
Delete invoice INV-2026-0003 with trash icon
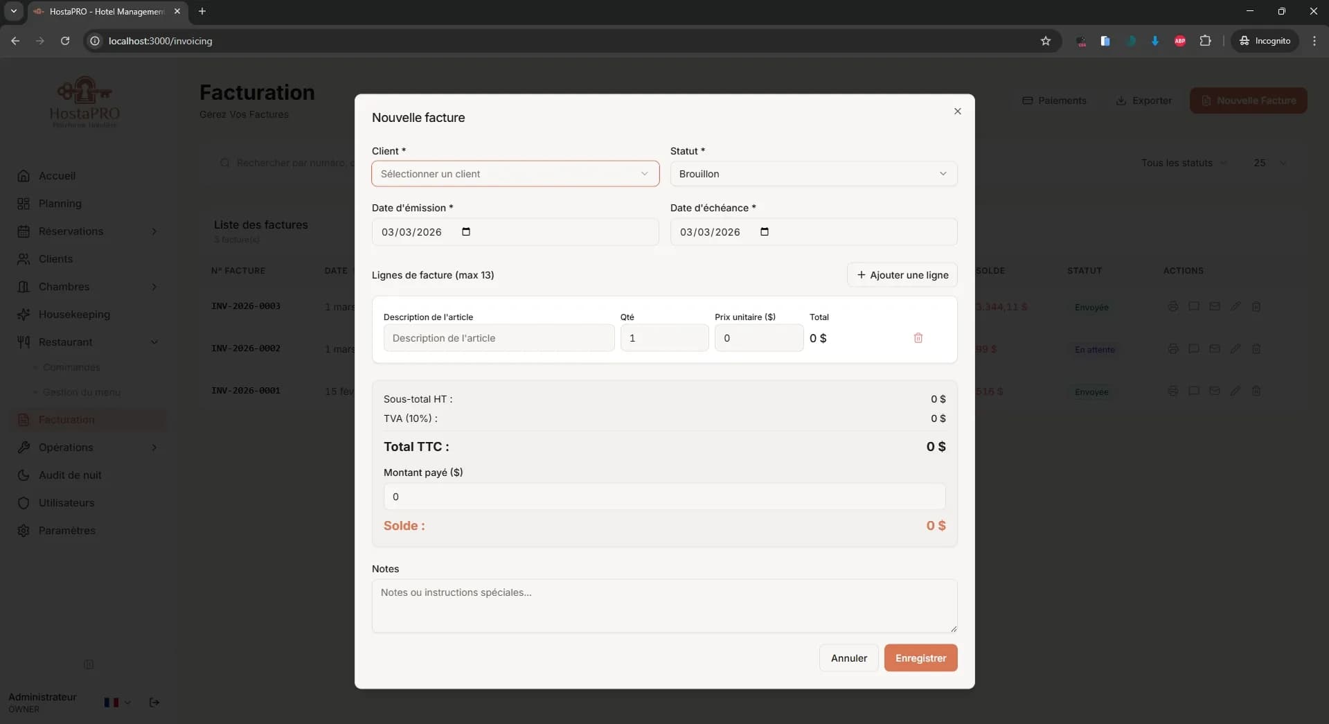(x=1257, y=306)
